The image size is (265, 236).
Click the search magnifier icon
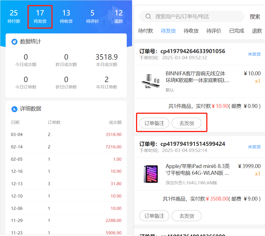(x=148, y=17)
